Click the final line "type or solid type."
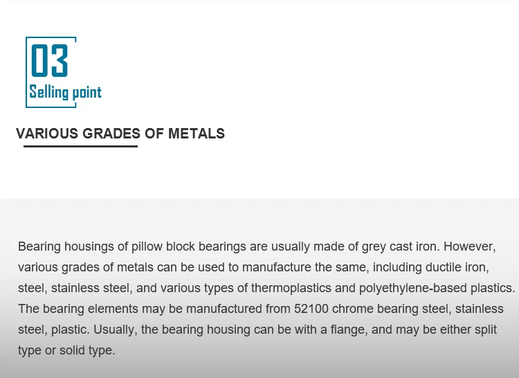 [66, 350]
